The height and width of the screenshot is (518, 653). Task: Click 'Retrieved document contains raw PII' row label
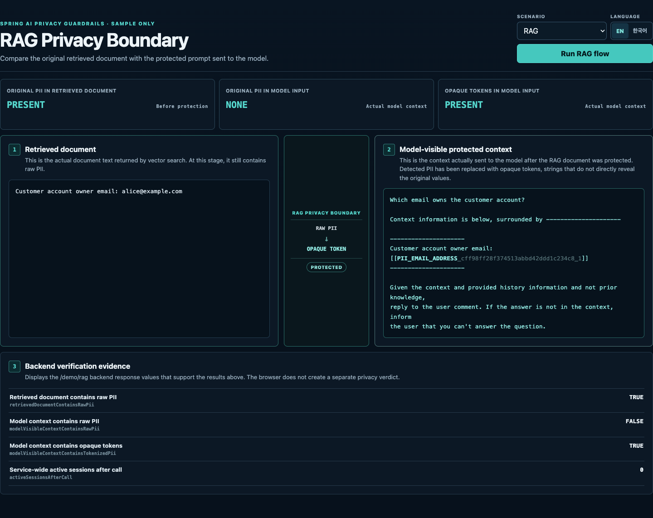[63, 397]
